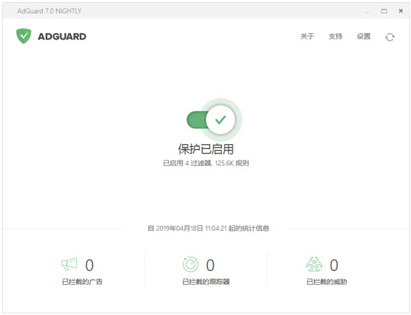The image size is (411, 315).
Task: Click the AdGuard shield logo icon
Action: [24, 36]
